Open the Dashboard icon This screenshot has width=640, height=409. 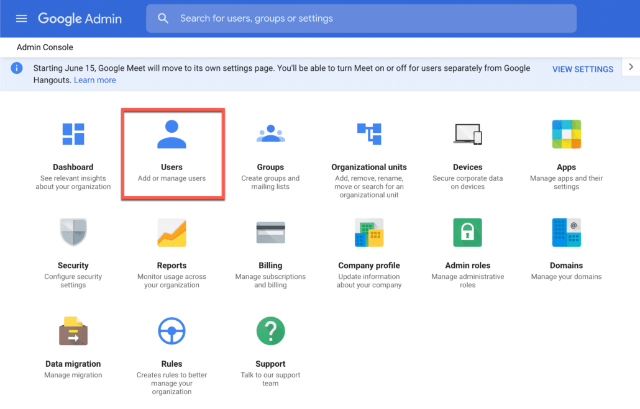73,134
